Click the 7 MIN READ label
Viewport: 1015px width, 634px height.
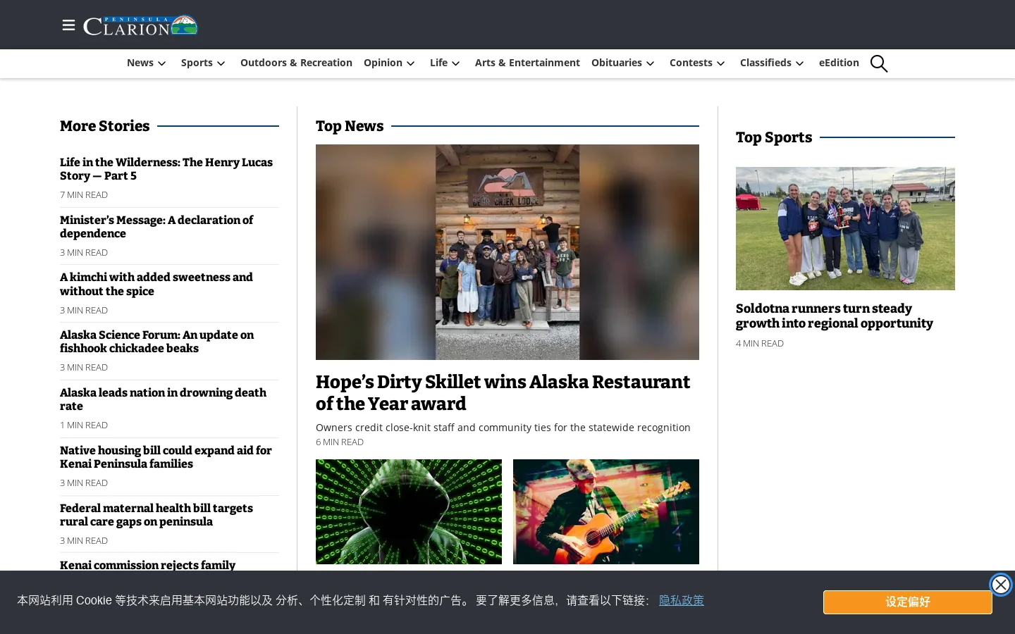pyautogui.click(x=84, y=194)
